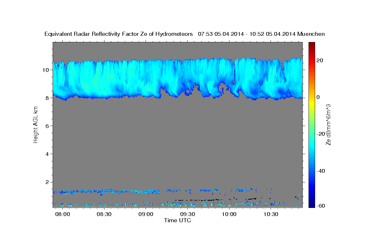Click the '09:30' time tick label
The image size is (374, 249).
(188, 214)
